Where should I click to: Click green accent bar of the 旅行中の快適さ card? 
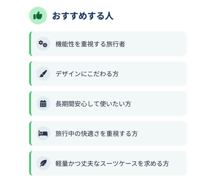coord(30,133)
